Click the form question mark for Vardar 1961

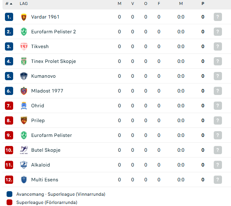pyautogui.click(x=218, y=17)
